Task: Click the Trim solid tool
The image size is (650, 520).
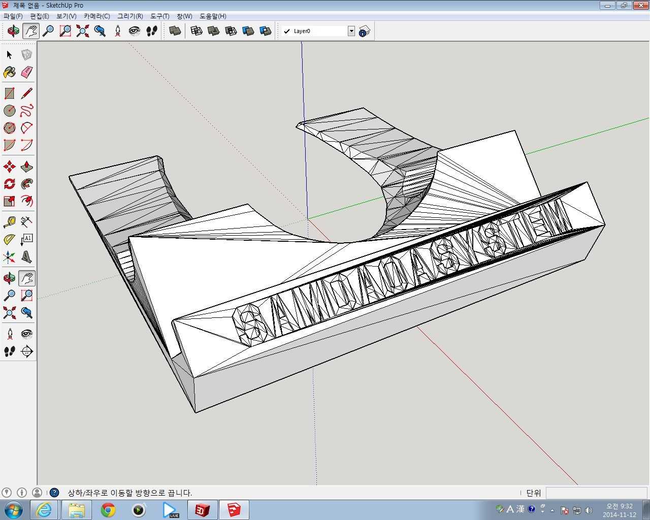Action: coord(248,31)
